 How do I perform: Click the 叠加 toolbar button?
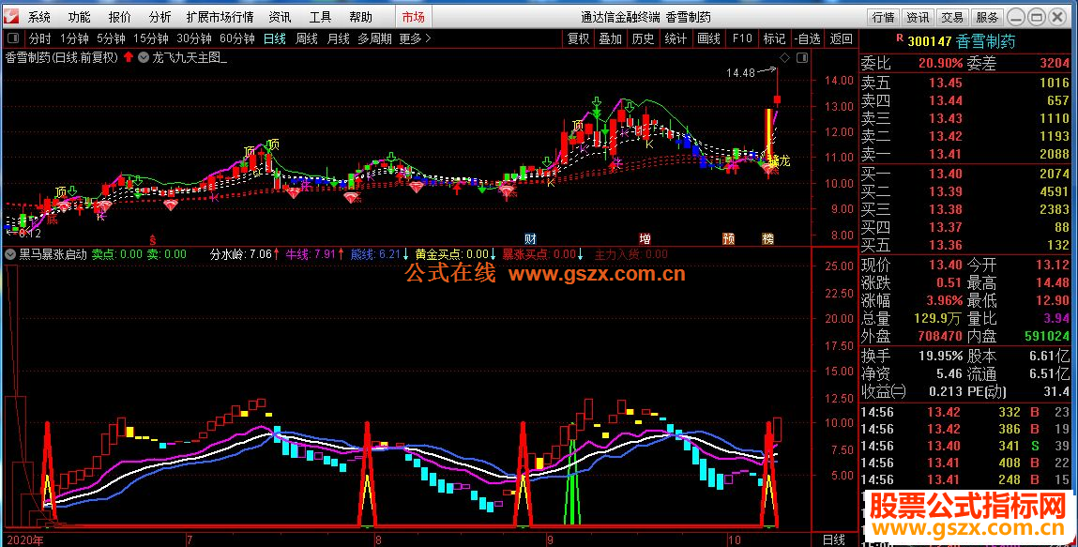[611, 38]
